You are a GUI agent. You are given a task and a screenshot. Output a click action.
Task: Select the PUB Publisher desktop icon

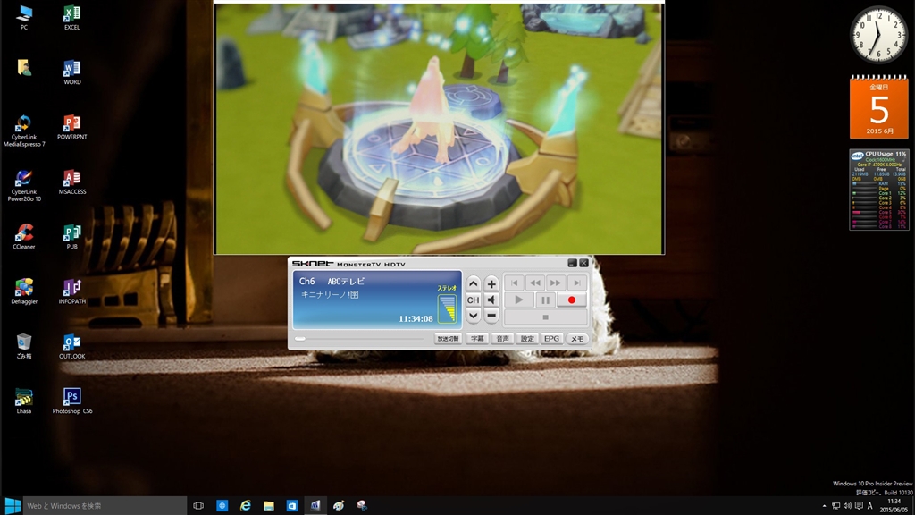click(x=71, y=236)
